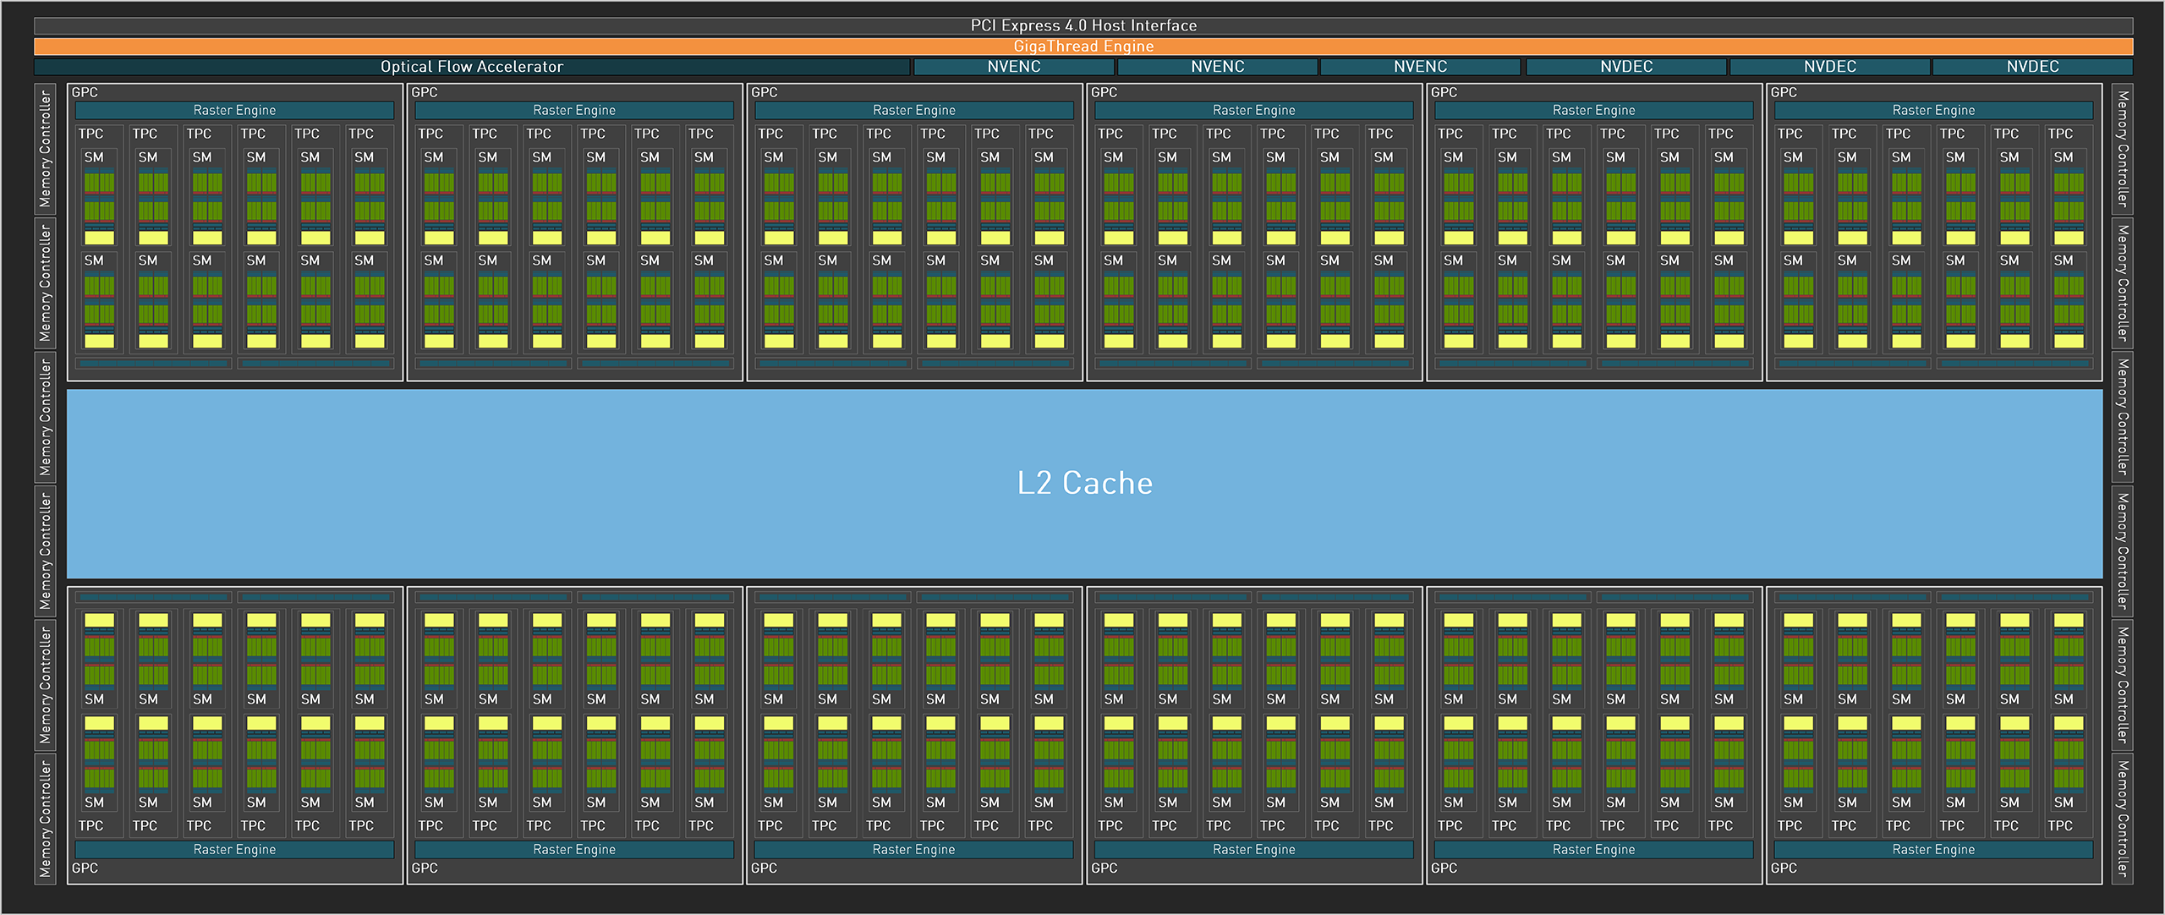Click the middle NVENC block
The image size is (2165, 915).
(x=1217, y=67)
